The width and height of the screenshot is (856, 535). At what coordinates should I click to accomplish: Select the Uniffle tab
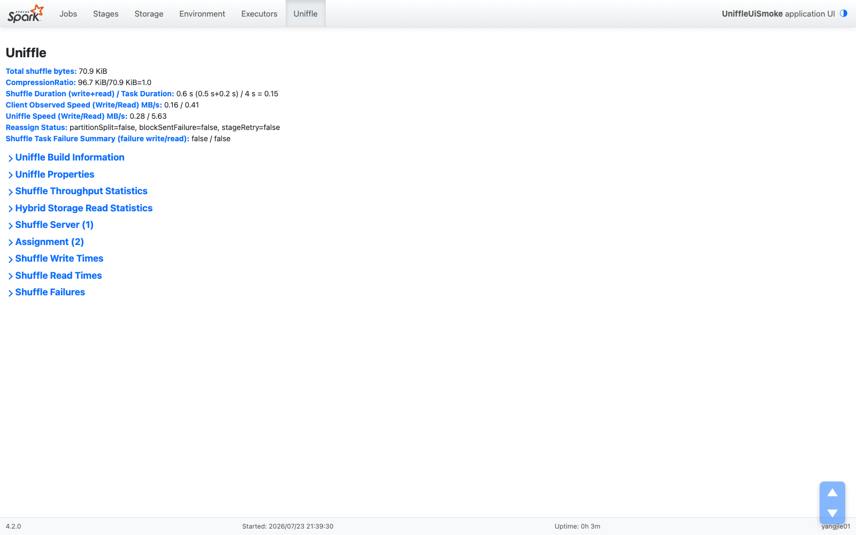coord(305,13)
